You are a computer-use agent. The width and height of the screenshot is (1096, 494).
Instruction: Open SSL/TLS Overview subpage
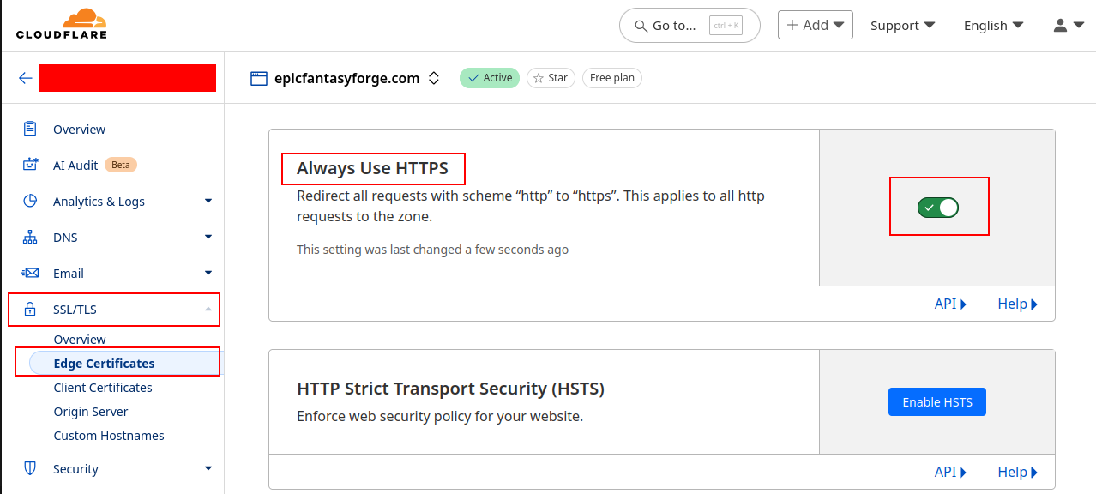[80, 340]
